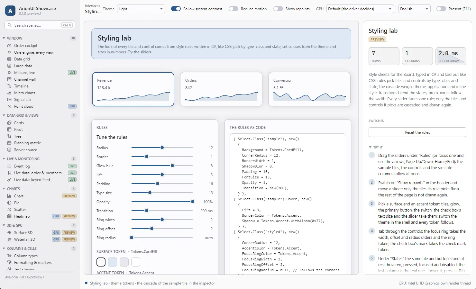The width and height of the screenshot is (476, 289).
Task: Click the Signal lab icon
Action: (x=9, y=100)
